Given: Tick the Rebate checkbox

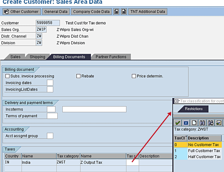Looking at the screenshot, I should coord(78,76).
